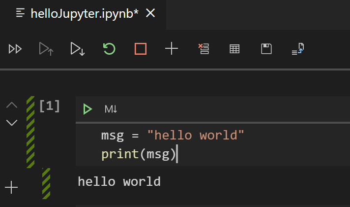Toggle cell to Markdown with M↓ button
The image size is (350, 207).
(x=111, y=109)
